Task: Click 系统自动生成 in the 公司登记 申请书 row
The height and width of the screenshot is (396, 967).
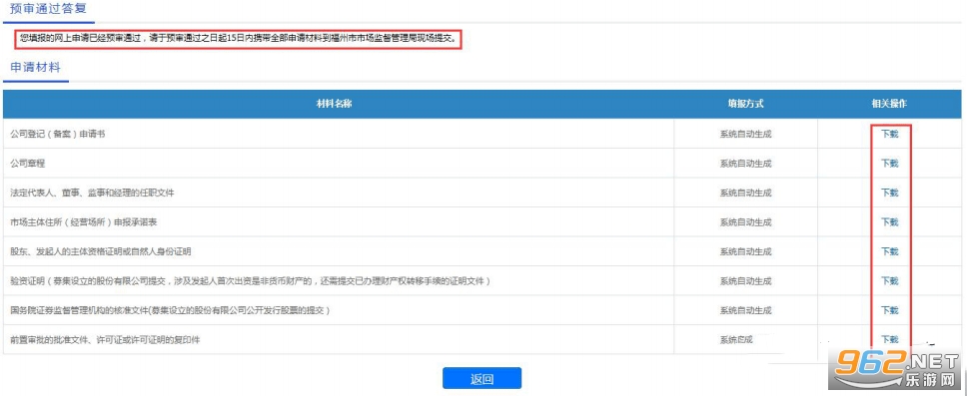Action: [745, 134]
